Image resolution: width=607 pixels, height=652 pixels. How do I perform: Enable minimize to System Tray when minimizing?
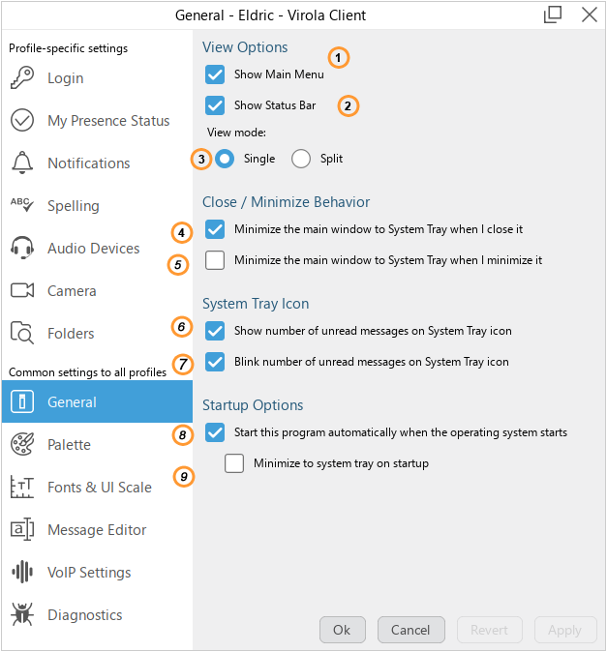215,260
